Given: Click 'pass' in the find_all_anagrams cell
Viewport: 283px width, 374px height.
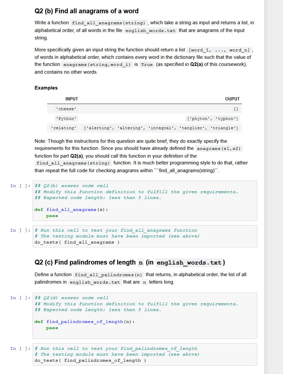Looking at the screenshot, I should click(x=52, y=216).
